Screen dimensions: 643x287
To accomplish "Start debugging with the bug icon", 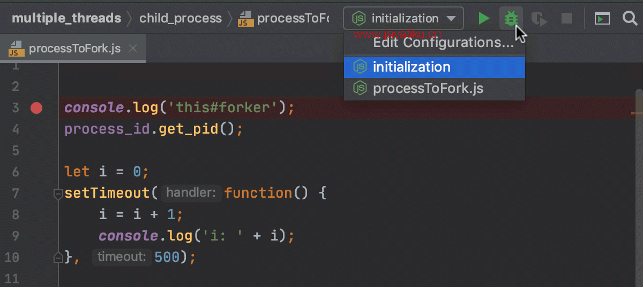I will [x=511, y=19].
